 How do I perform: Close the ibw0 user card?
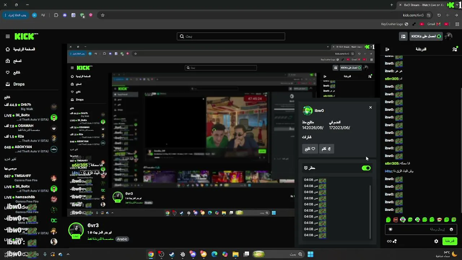(x=370, y=107)
